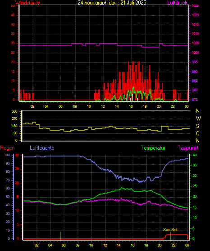
Task: Click the 45 value on the Windstärke axis
Action: click(13, 15)
